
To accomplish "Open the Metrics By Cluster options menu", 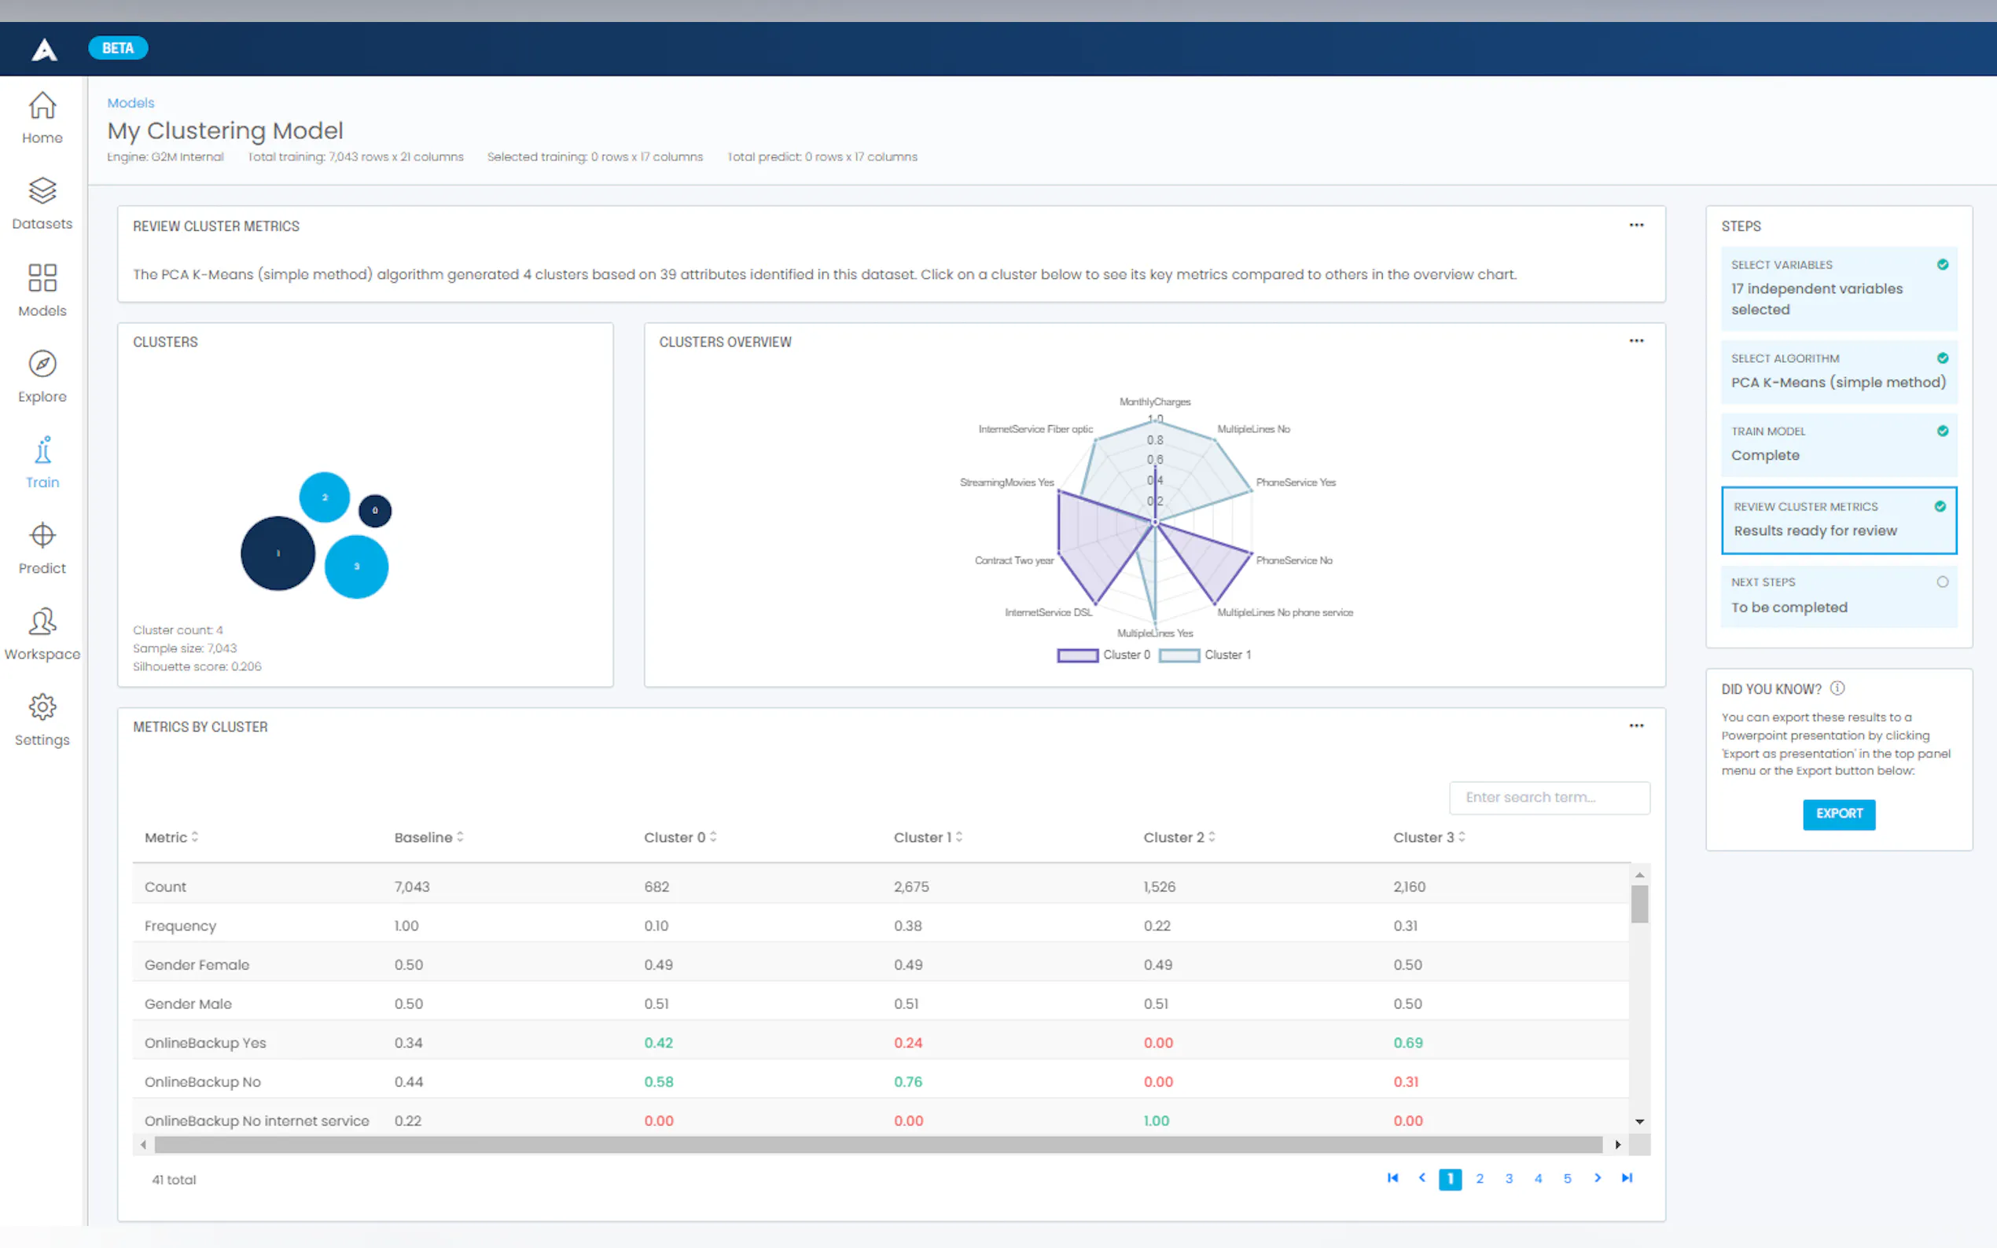I will point(1637,725).
